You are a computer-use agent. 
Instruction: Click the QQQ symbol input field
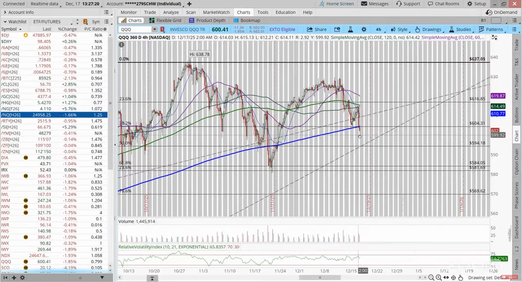135,29
